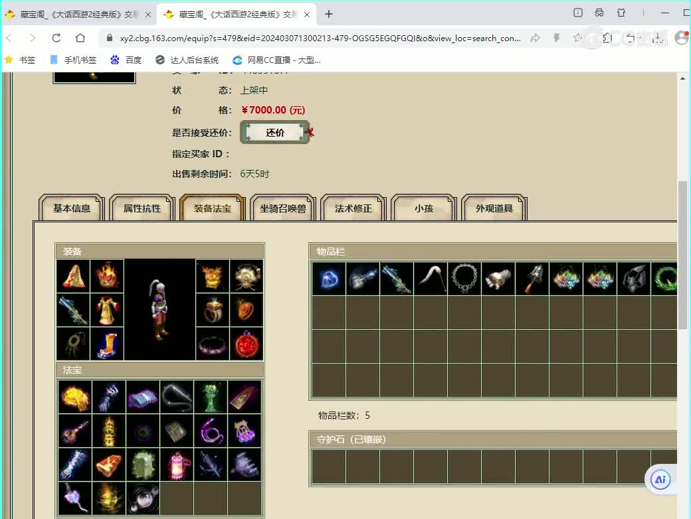This screenshot has width=691, height=519.
Task: View the purple spiral whip 法宝 icon
Action: 211,431
